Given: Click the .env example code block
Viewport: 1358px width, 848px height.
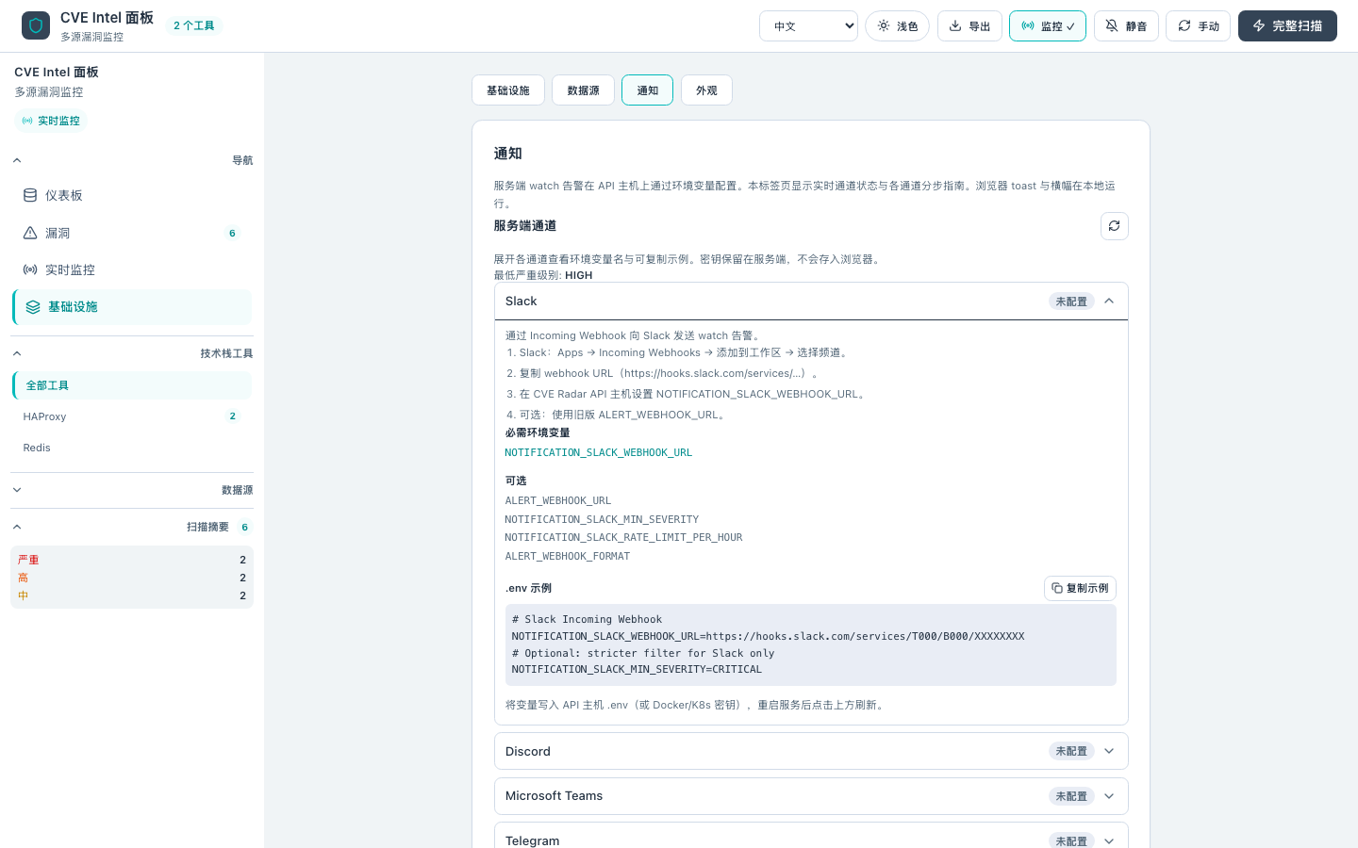Looking at the screenshot, I should 811,644.
